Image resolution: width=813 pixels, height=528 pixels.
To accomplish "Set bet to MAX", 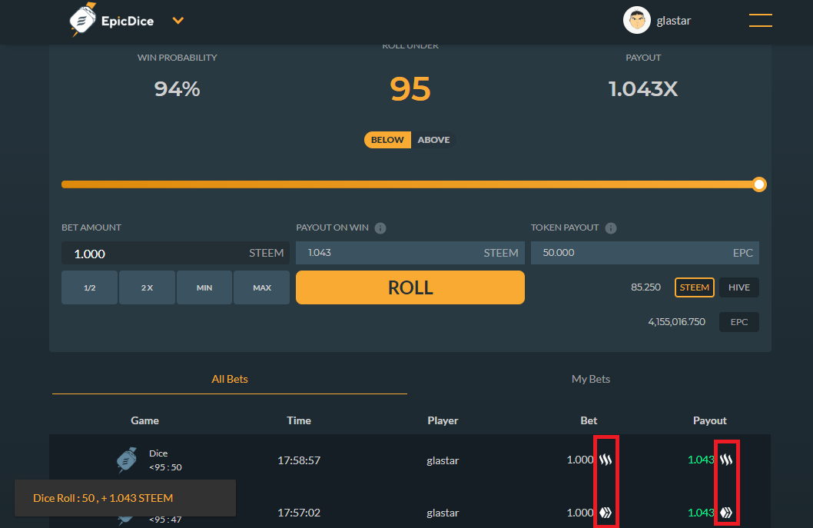I will point(262,287).
